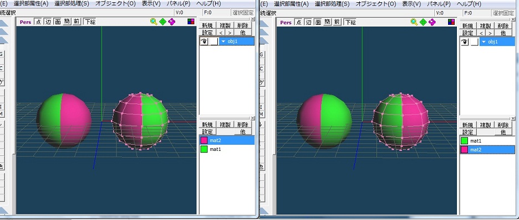Screen dimensions: 519x220
Task: Click the four-color view split icon, left window
Action: [191, 22]
